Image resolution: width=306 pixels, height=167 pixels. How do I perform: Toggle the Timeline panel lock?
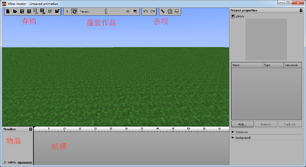click(31, 129)
